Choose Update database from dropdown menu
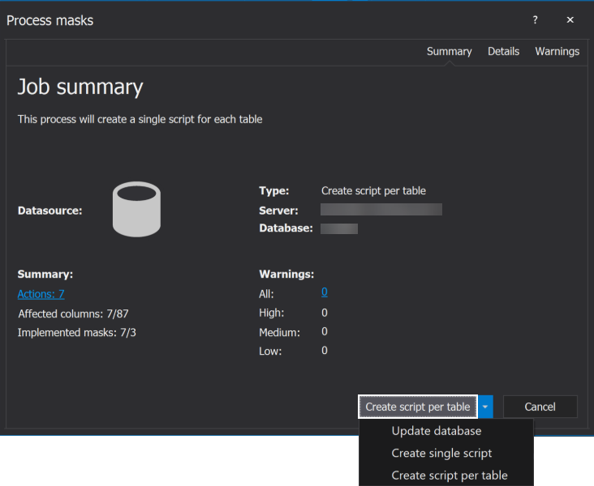This screenshot has height=486, width=594. coord(437,431)
